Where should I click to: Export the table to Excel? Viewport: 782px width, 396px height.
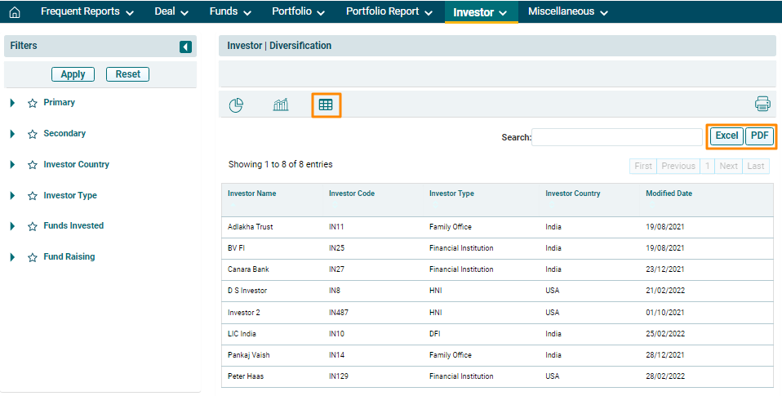[726, 136]
